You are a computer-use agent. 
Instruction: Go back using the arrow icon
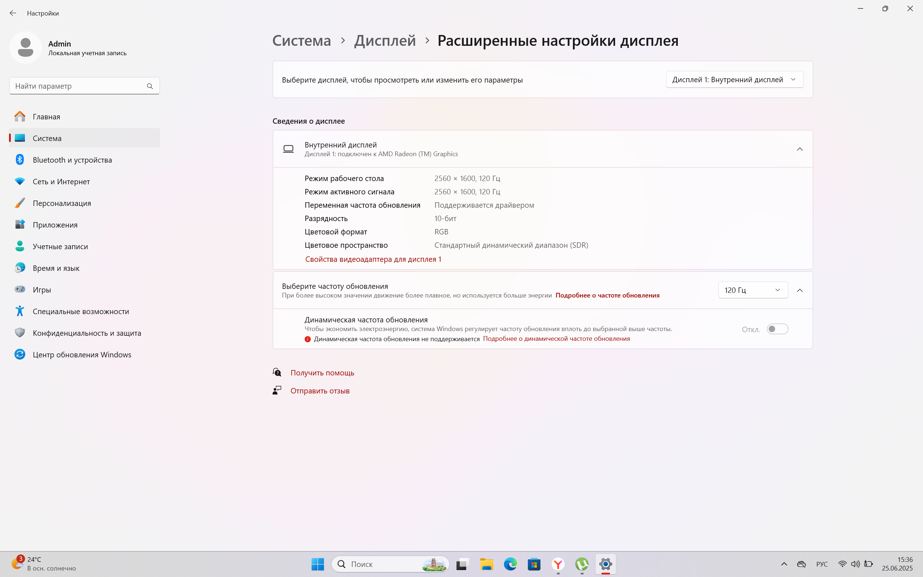tap(13, 13)
